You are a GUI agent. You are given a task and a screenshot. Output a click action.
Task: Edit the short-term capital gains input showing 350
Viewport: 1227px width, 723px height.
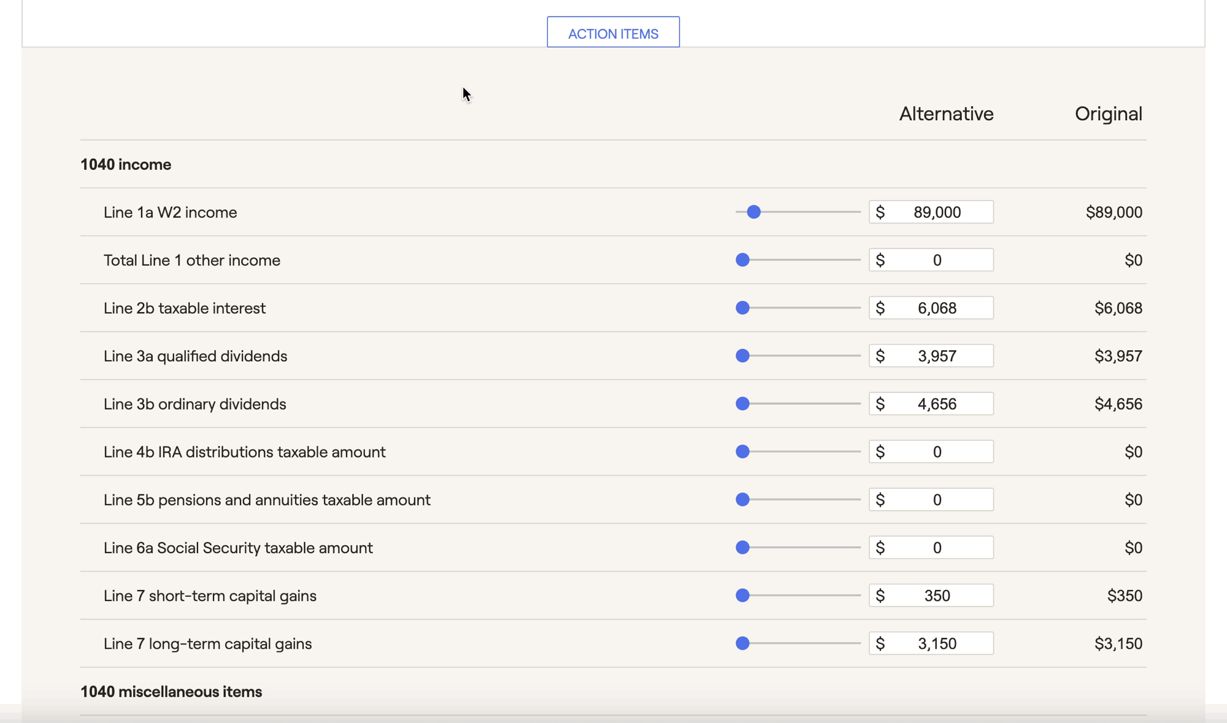pyautogui.click(x=931, y=595)
